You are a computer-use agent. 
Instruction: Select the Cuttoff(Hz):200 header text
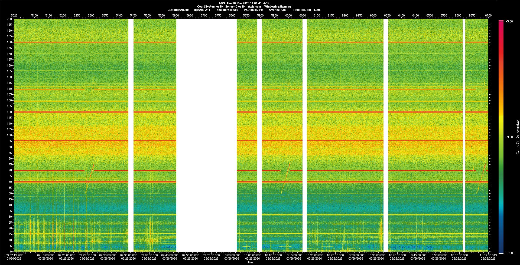[178, 10]
